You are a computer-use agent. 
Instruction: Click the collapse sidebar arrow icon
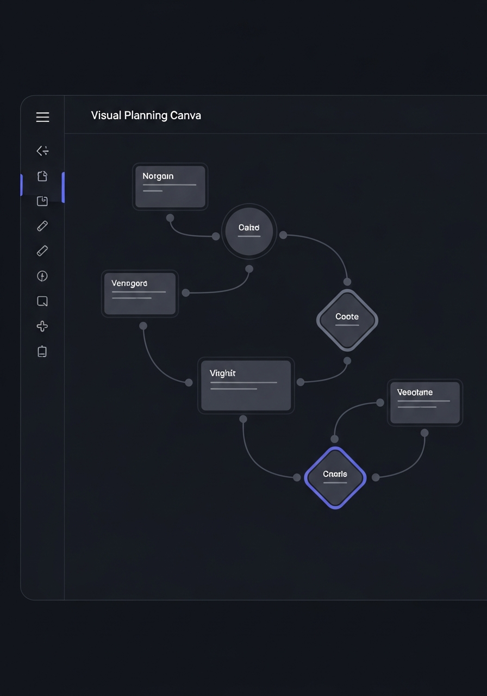[x=42, y=151]
